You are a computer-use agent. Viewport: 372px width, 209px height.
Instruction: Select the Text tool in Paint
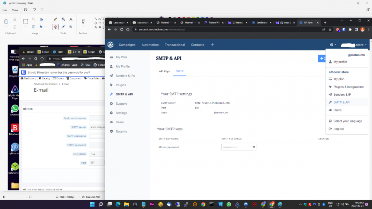point(71,19)
